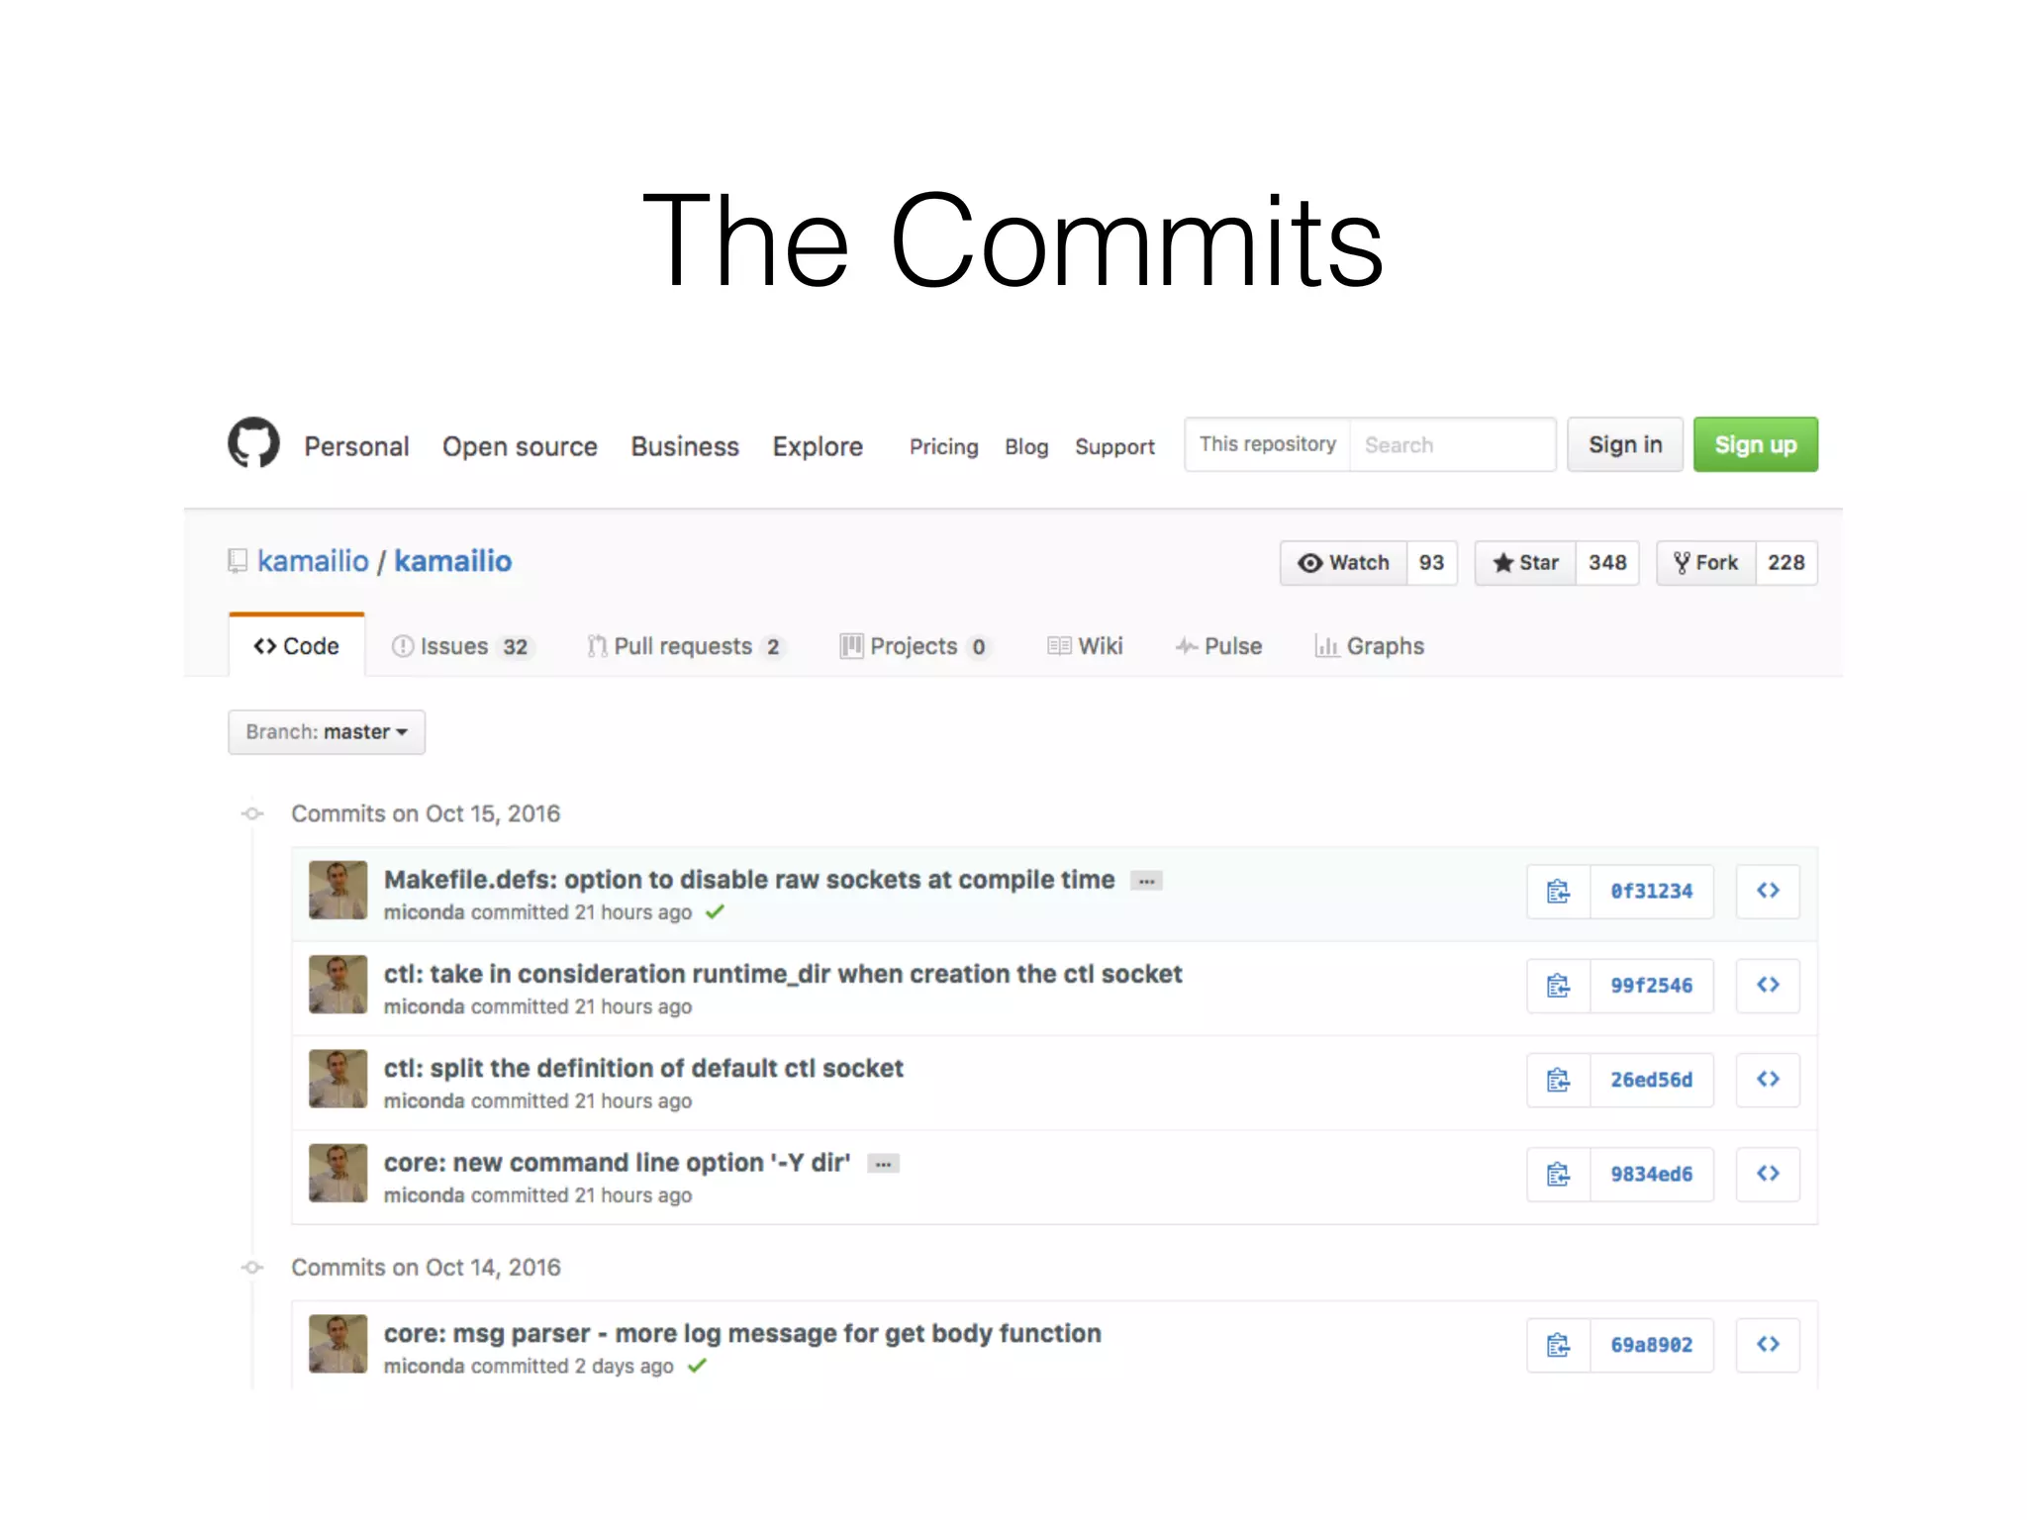
Task: Click green check status on msg parser commit
Action: pos(698,1366)
